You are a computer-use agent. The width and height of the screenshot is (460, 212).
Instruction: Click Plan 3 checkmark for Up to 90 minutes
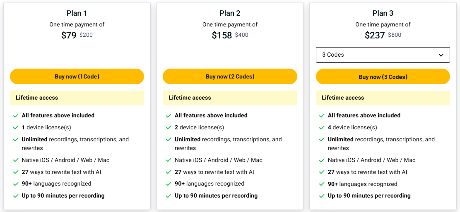pos(322,196)
